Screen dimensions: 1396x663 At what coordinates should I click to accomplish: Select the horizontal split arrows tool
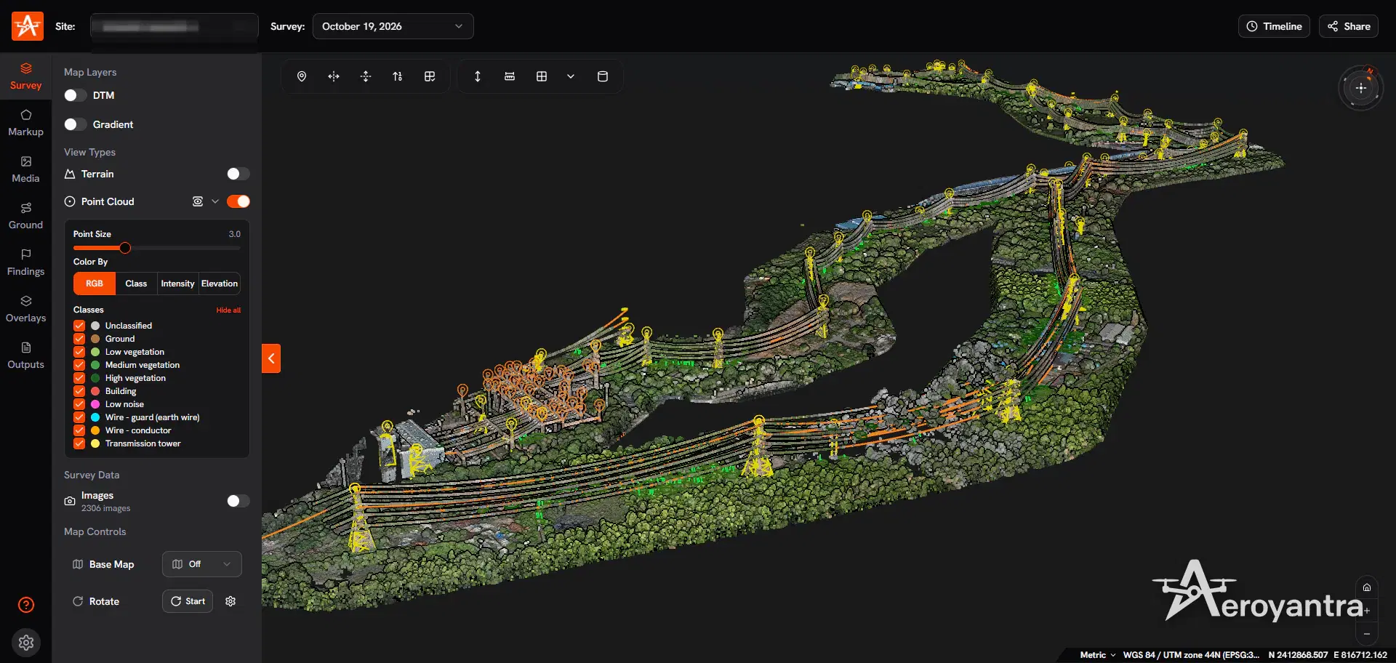(334, 76)
